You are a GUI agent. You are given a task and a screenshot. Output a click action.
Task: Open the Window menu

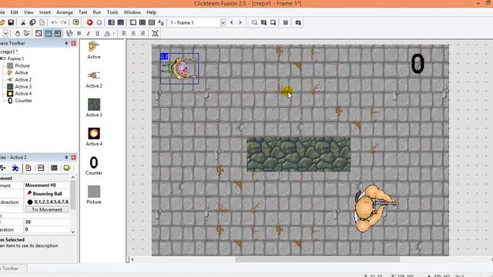tap(132, 12)
